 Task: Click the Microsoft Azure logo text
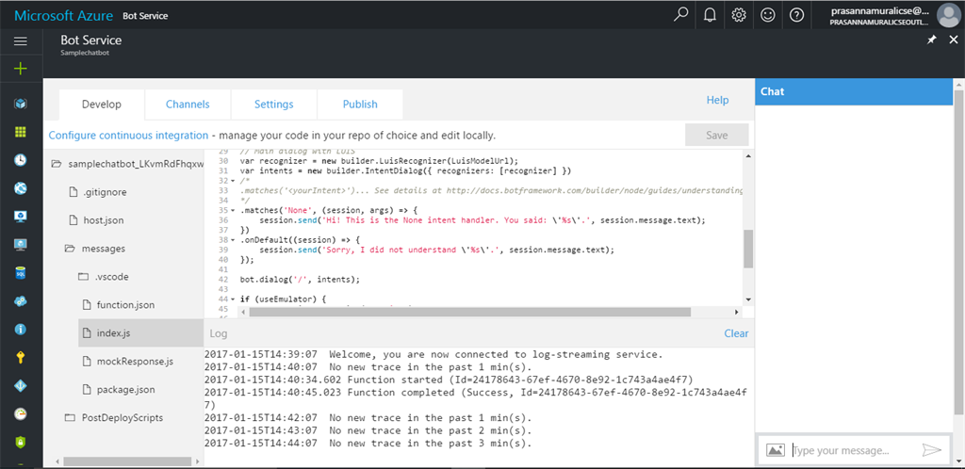(x=64, y=15)
